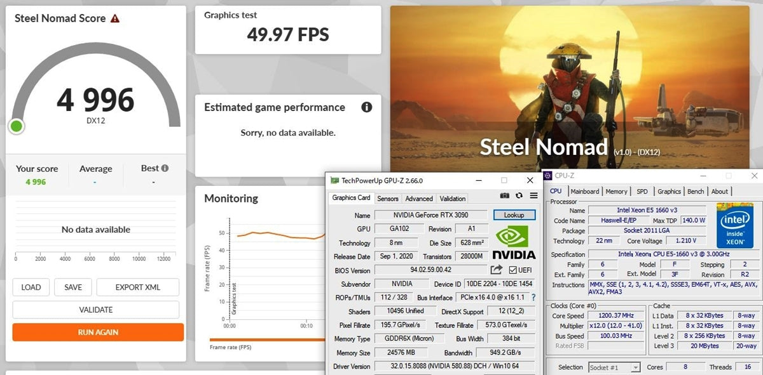Click the BIOS export share icon
763x375 pixels.
coord(496,270)
